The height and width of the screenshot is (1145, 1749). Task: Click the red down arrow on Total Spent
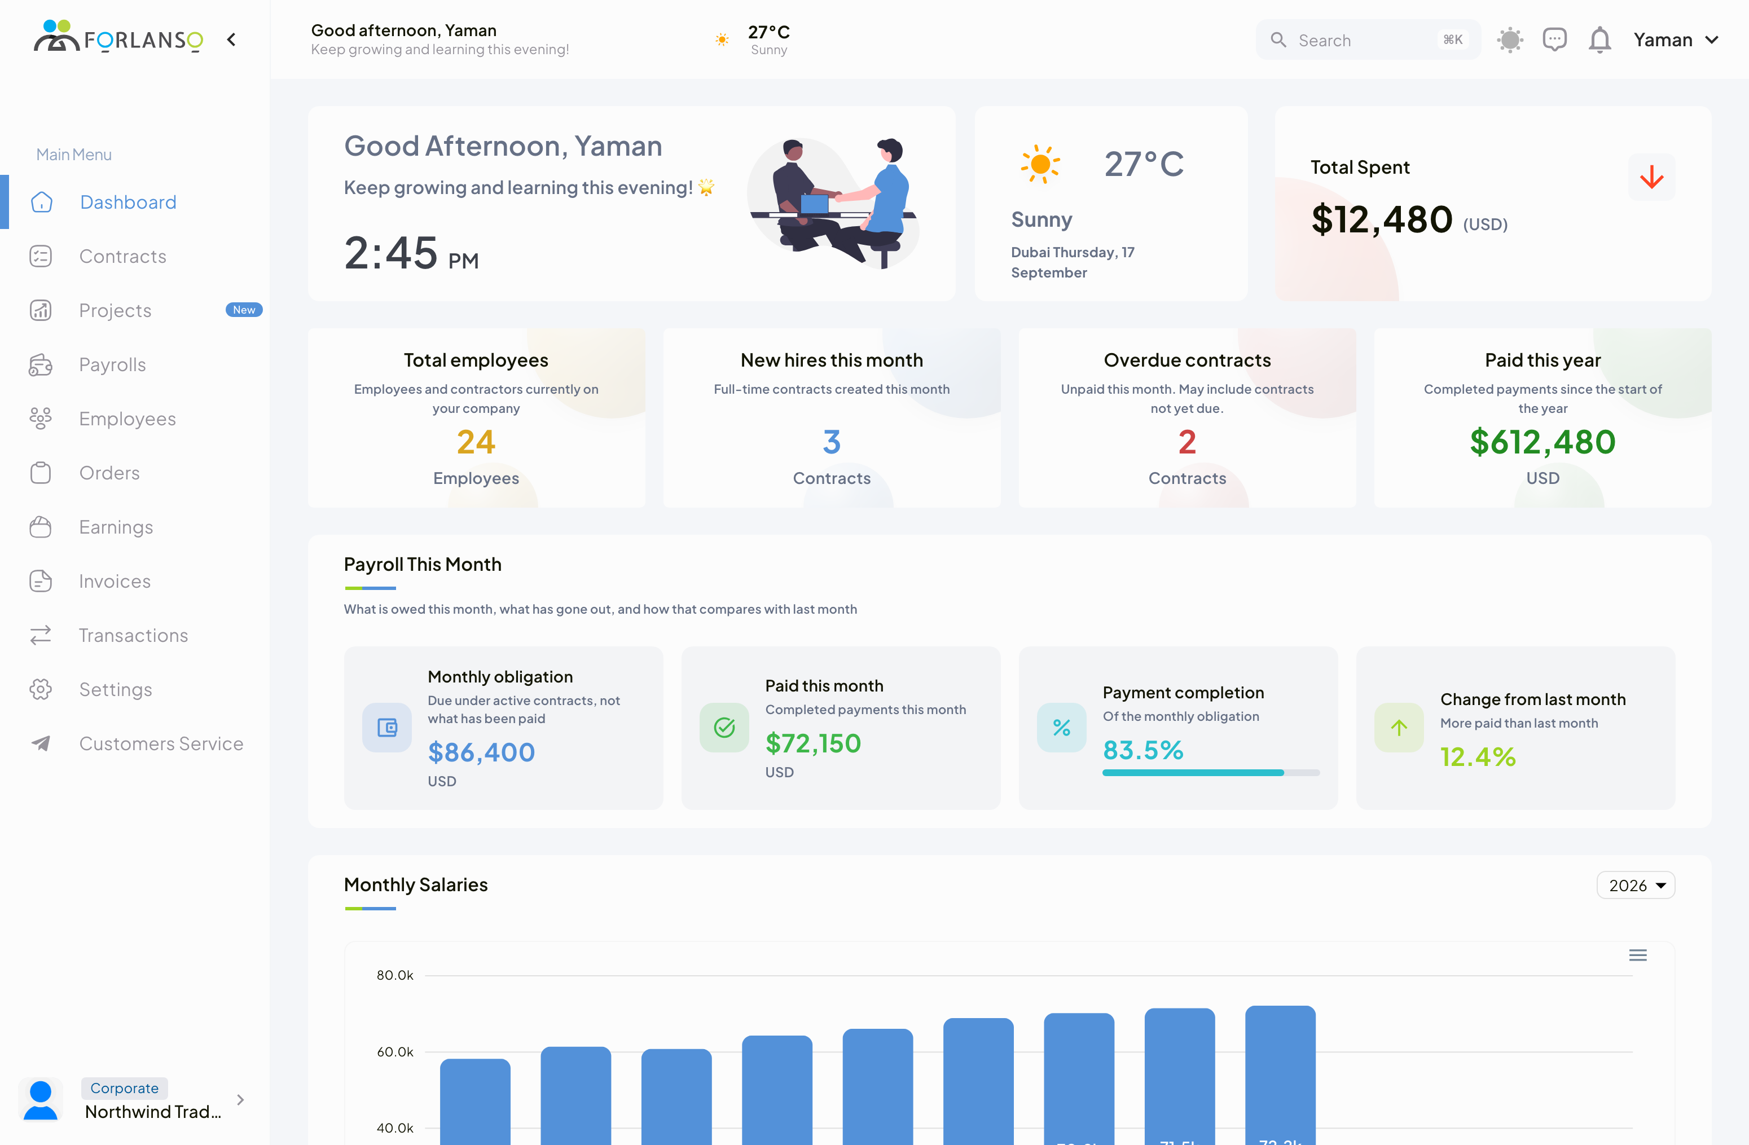click(1652, 177)
